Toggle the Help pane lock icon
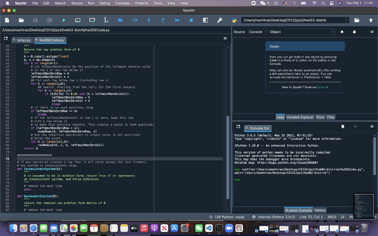The image size is (378, 236). click(x=354, y=32)
